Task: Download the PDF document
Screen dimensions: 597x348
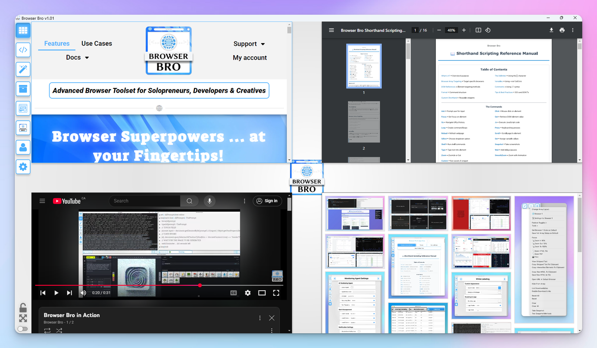Action: (551, 30)
